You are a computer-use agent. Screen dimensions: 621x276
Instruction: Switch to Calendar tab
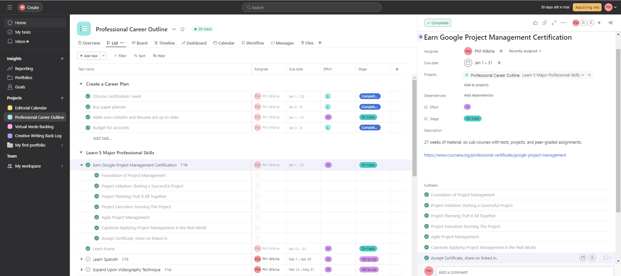click(x=224, y=43)
